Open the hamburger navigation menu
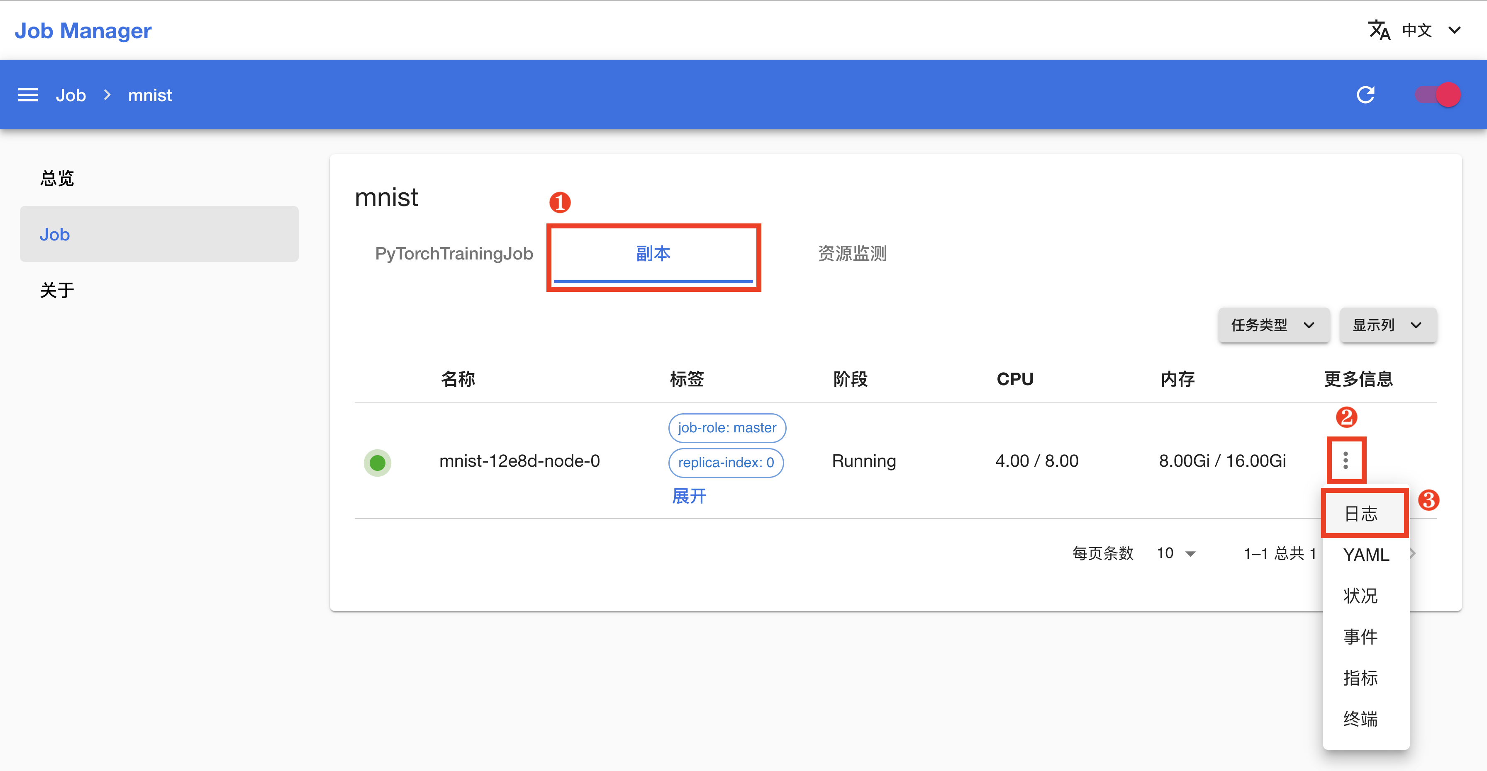Image resolution: width=1487 pixels, height=771 pixels. (28, 95)
